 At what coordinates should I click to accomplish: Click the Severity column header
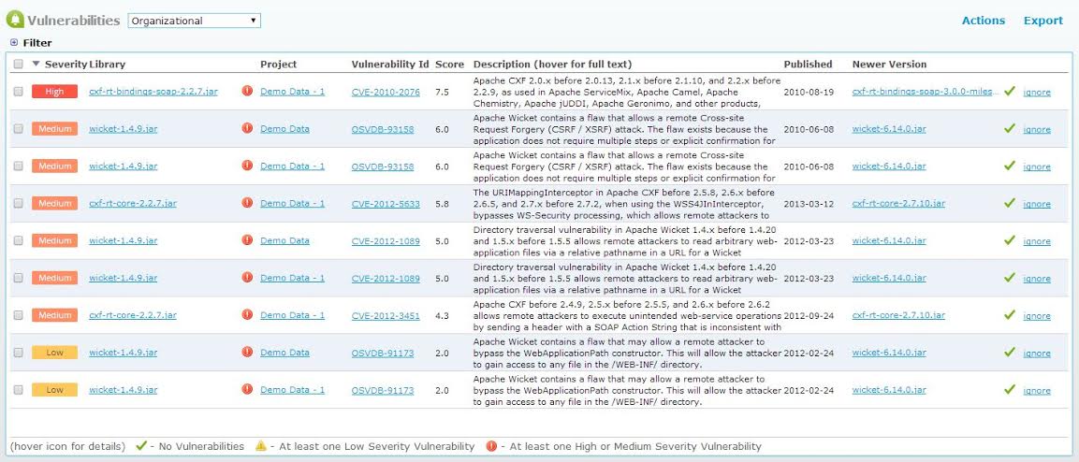pyautogui.click(x=66, y=64)
